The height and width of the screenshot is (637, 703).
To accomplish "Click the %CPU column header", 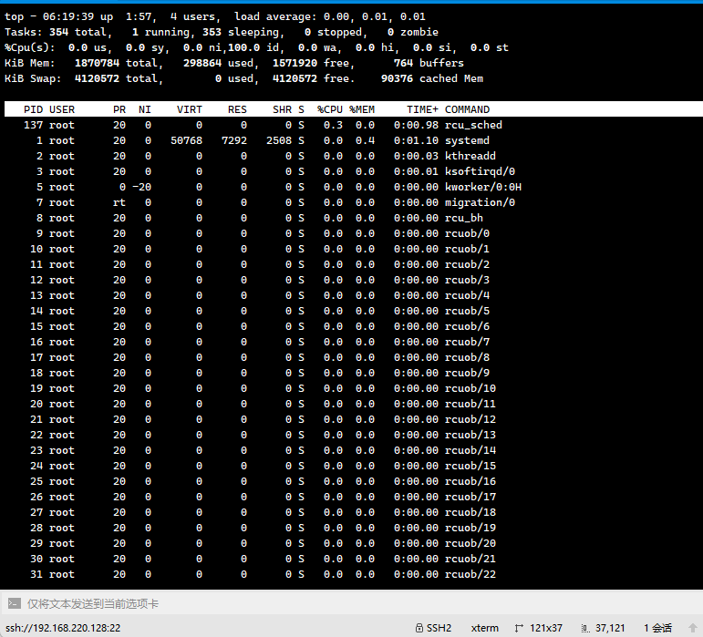I will [x=330, y=109].
